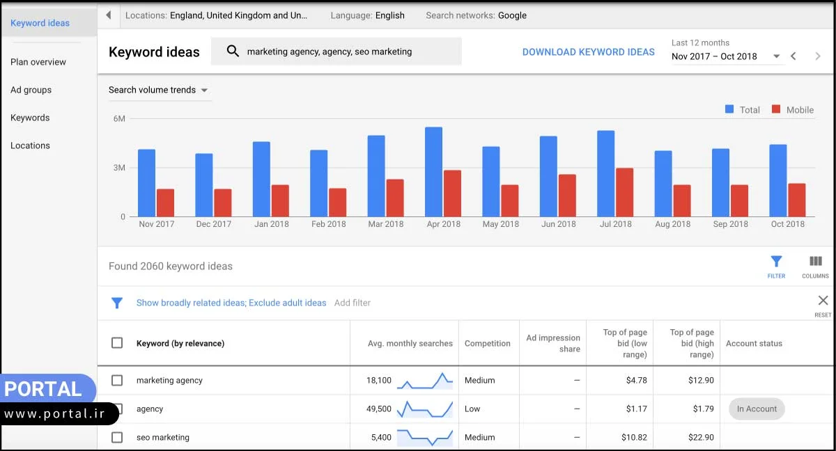Switch to Plan overview
The image size is (836, 451).
[x=38, y=62]
